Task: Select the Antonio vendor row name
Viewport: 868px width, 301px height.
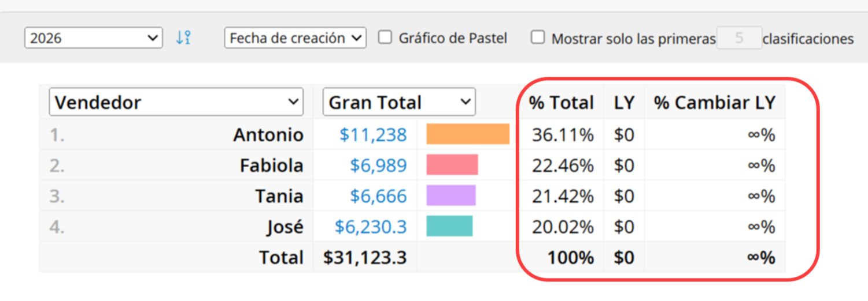Action: [x=268, y=134]
